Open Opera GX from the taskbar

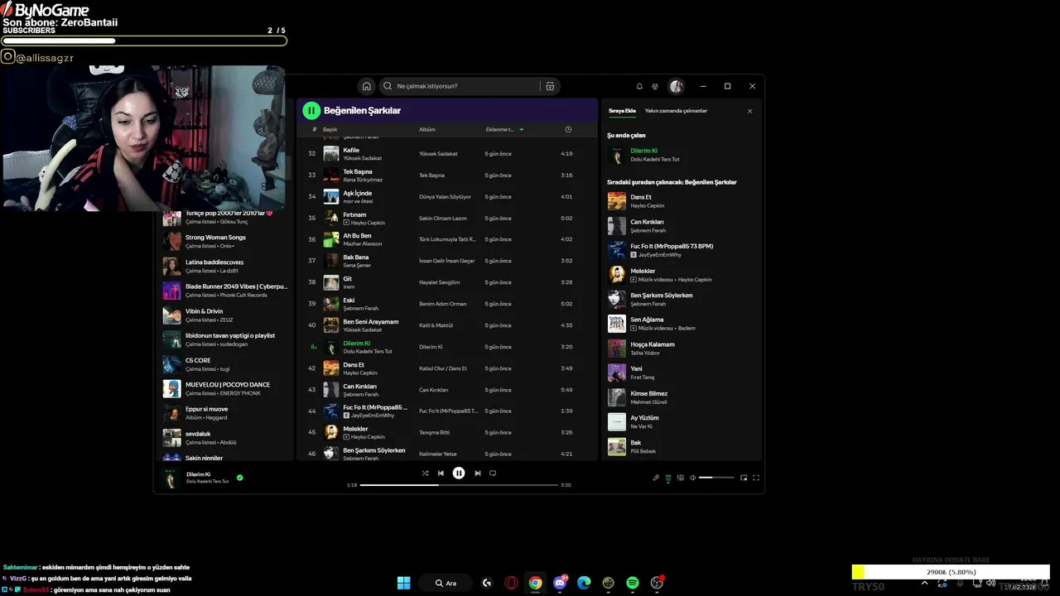coord(511,583)
